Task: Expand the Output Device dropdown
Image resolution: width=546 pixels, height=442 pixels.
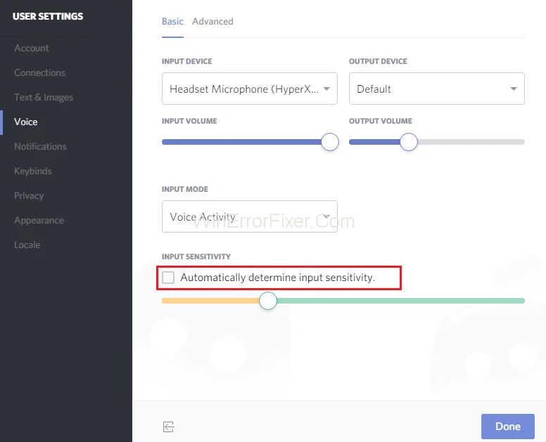Action: [436, 89]
